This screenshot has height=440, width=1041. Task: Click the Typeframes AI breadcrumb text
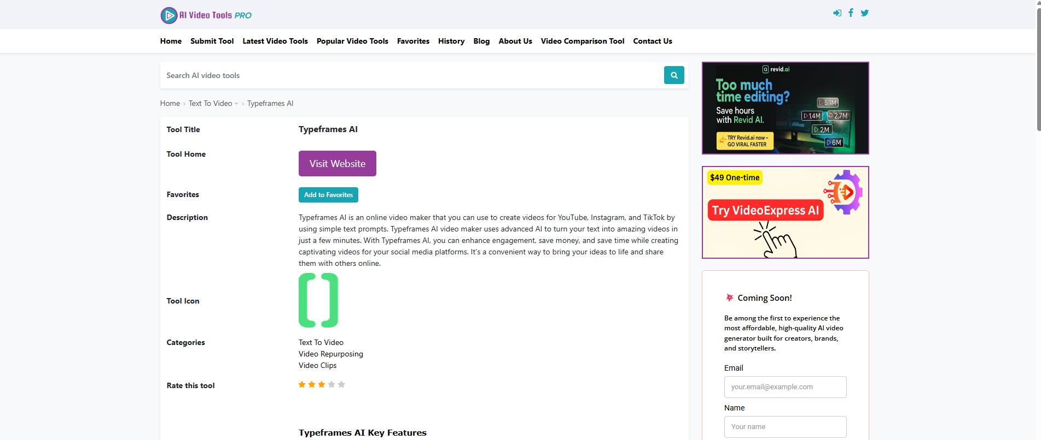270,103
